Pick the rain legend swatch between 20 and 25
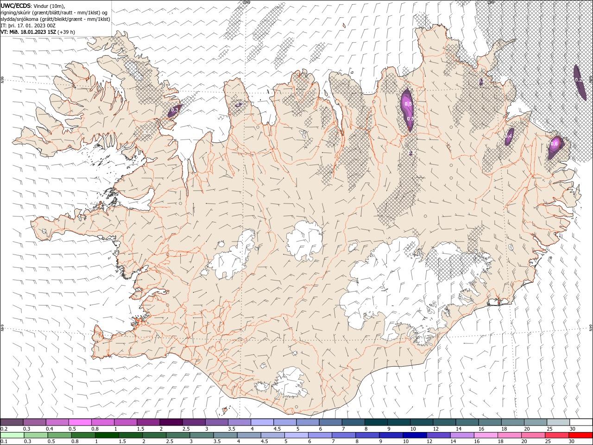 pyautogui.click(x=533, y=435)
